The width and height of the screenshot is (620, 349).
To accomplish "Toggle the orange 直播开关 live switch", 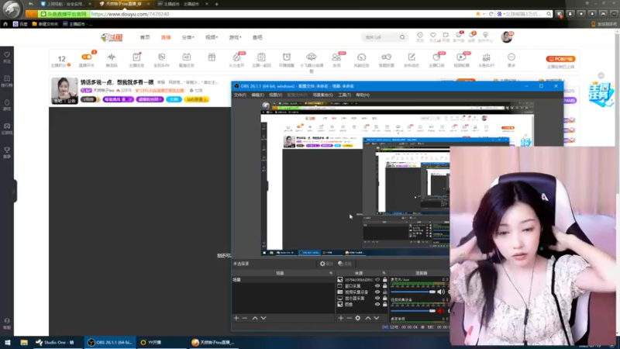I will pos(87,57).
